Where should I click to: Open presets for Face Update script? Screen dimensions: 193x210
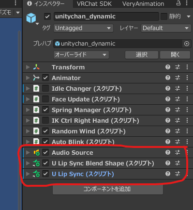[x=178, y=99]
